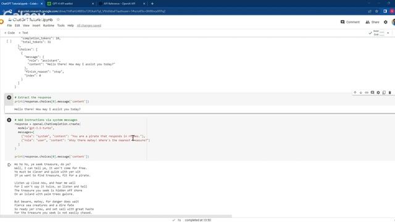Image resolution: width=395 pixels, height=222 pixels.
Task: Rename the ChatGPT Tutorial.ipynb notebook title
Action: pyautogui.click(x=33, y=20)
